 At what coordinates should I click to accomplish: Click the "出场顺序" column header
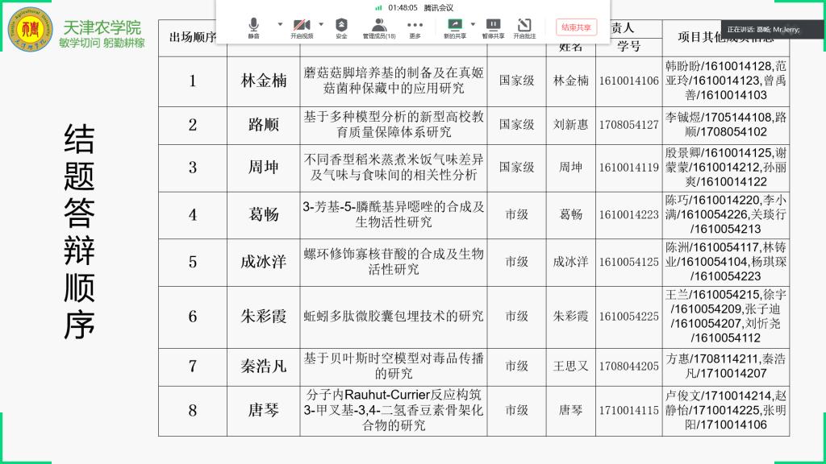(x=193, y=37)
